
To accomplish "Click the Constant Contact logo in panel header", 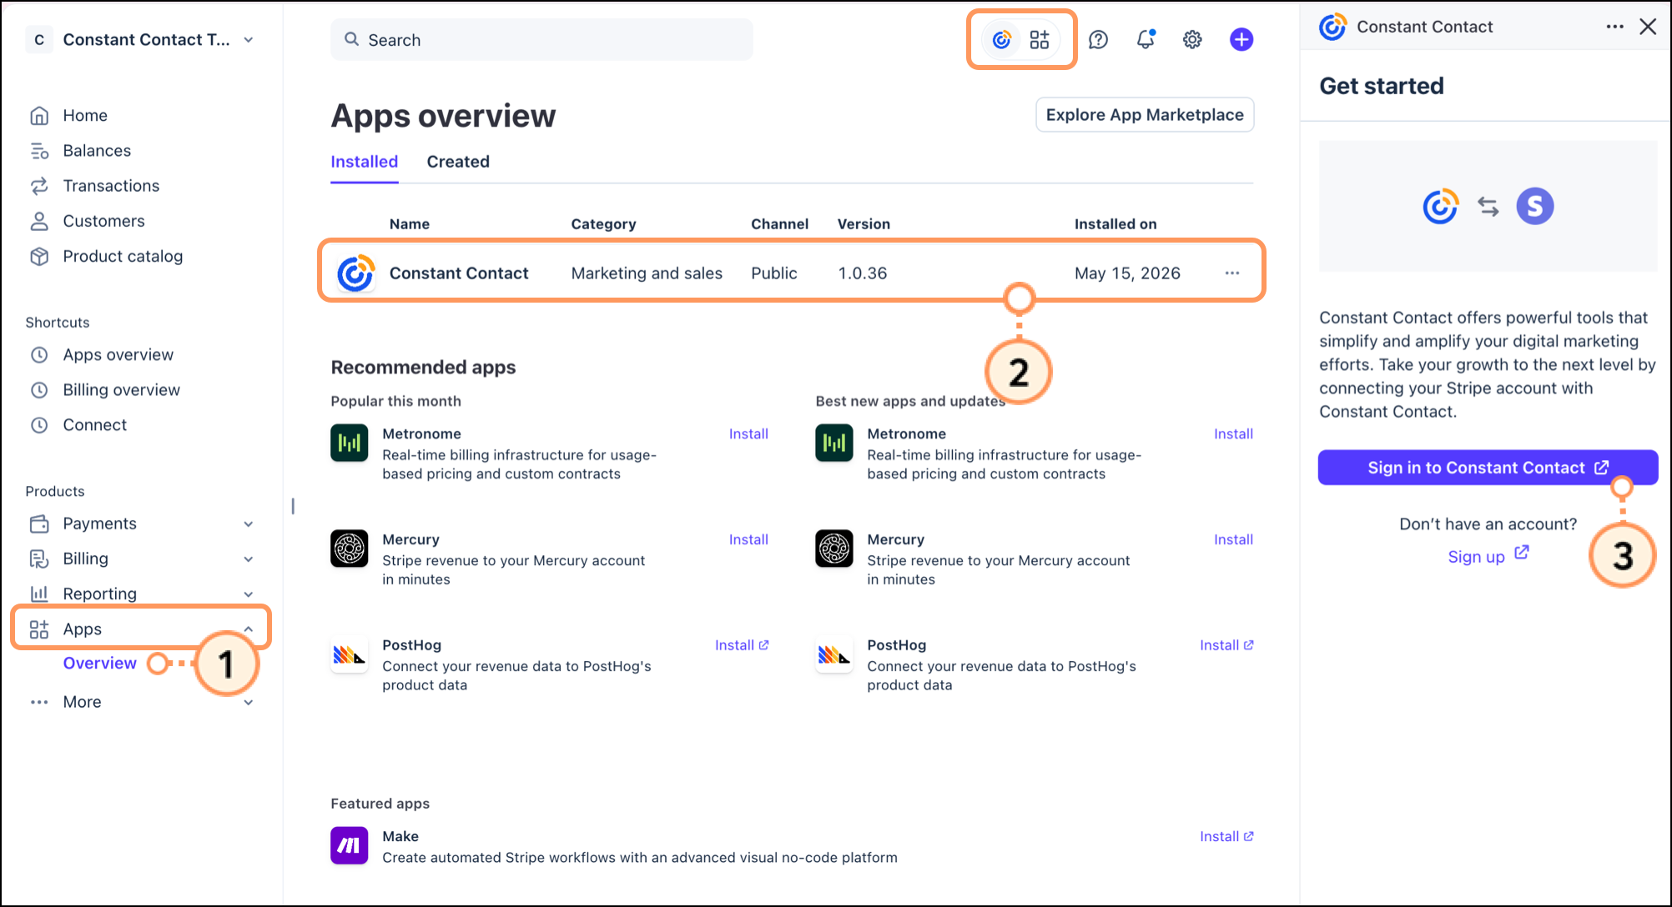I will (x=1332, y=27).
